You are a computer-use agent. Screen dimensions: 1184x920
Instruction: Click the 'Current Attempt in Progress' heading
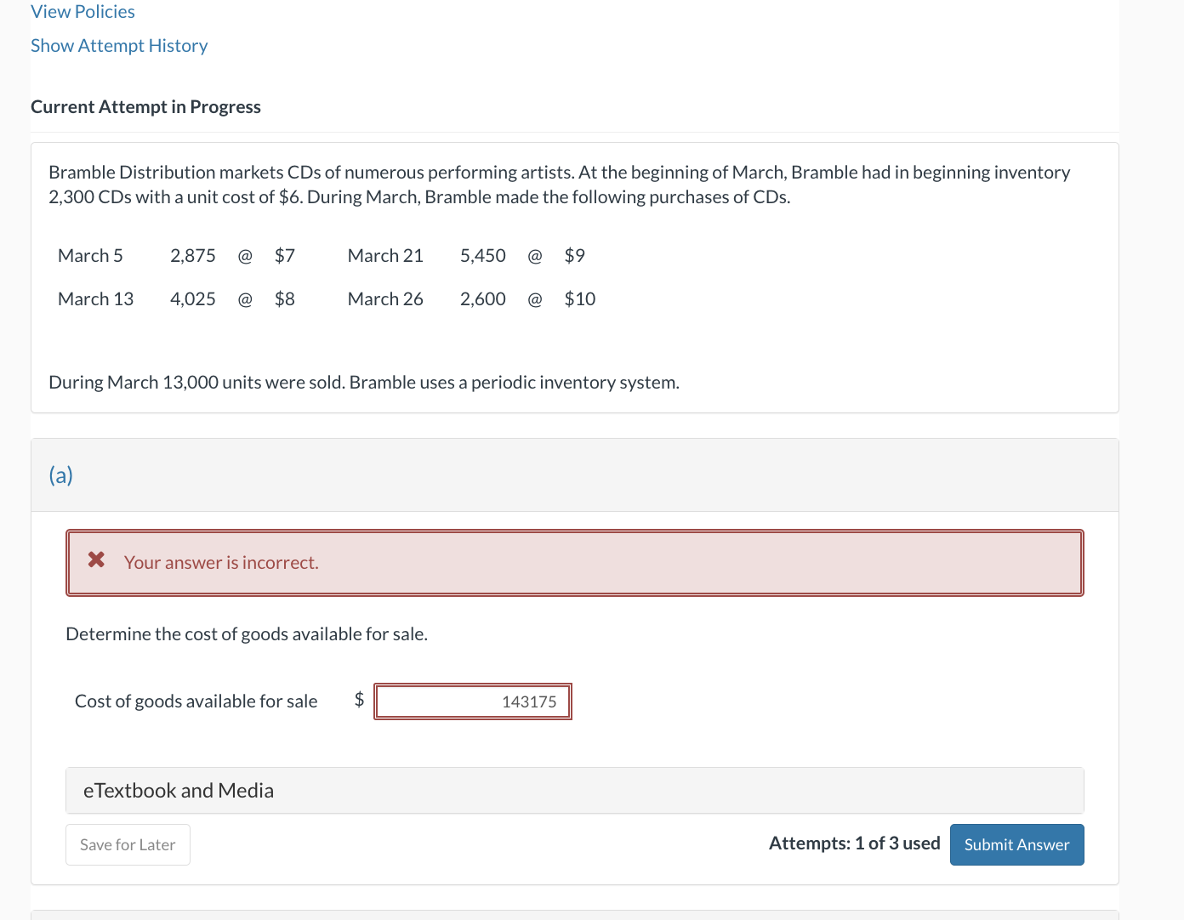tap(145, 107)
